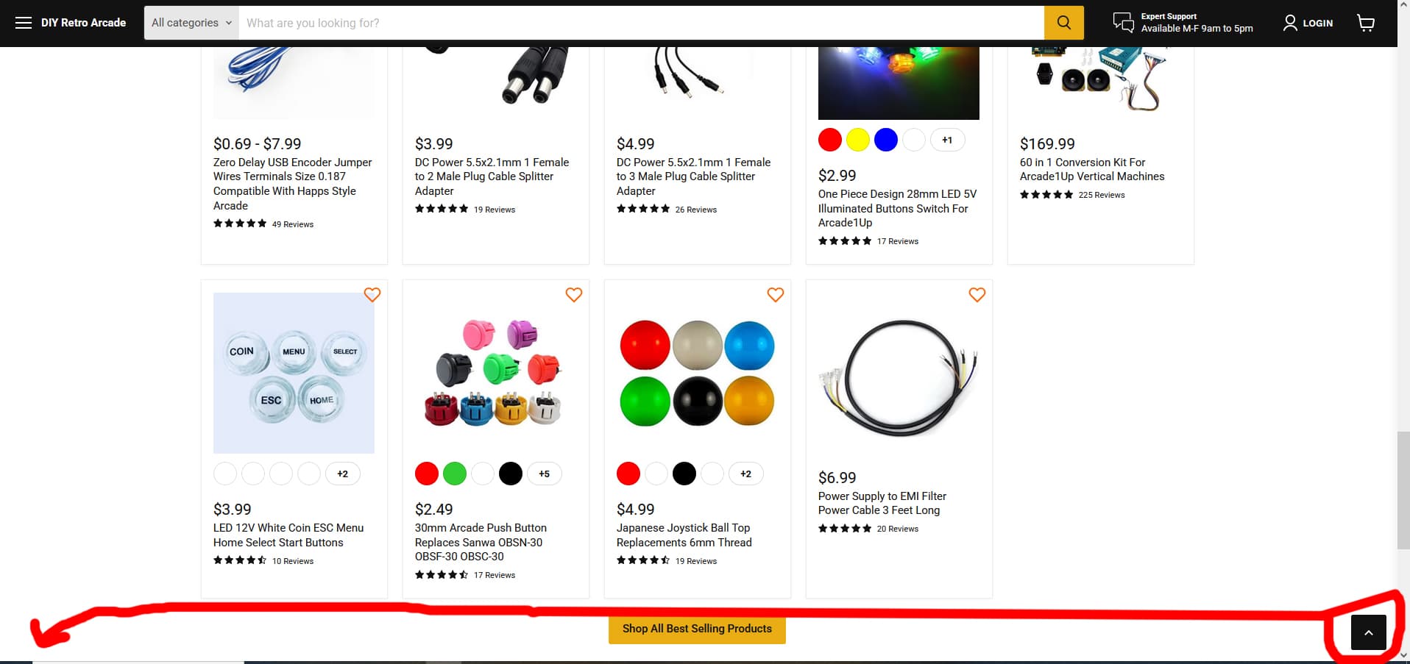Favorite the 30mm Arcade Push Button
Screen dimensions: 1410x664
574,295
